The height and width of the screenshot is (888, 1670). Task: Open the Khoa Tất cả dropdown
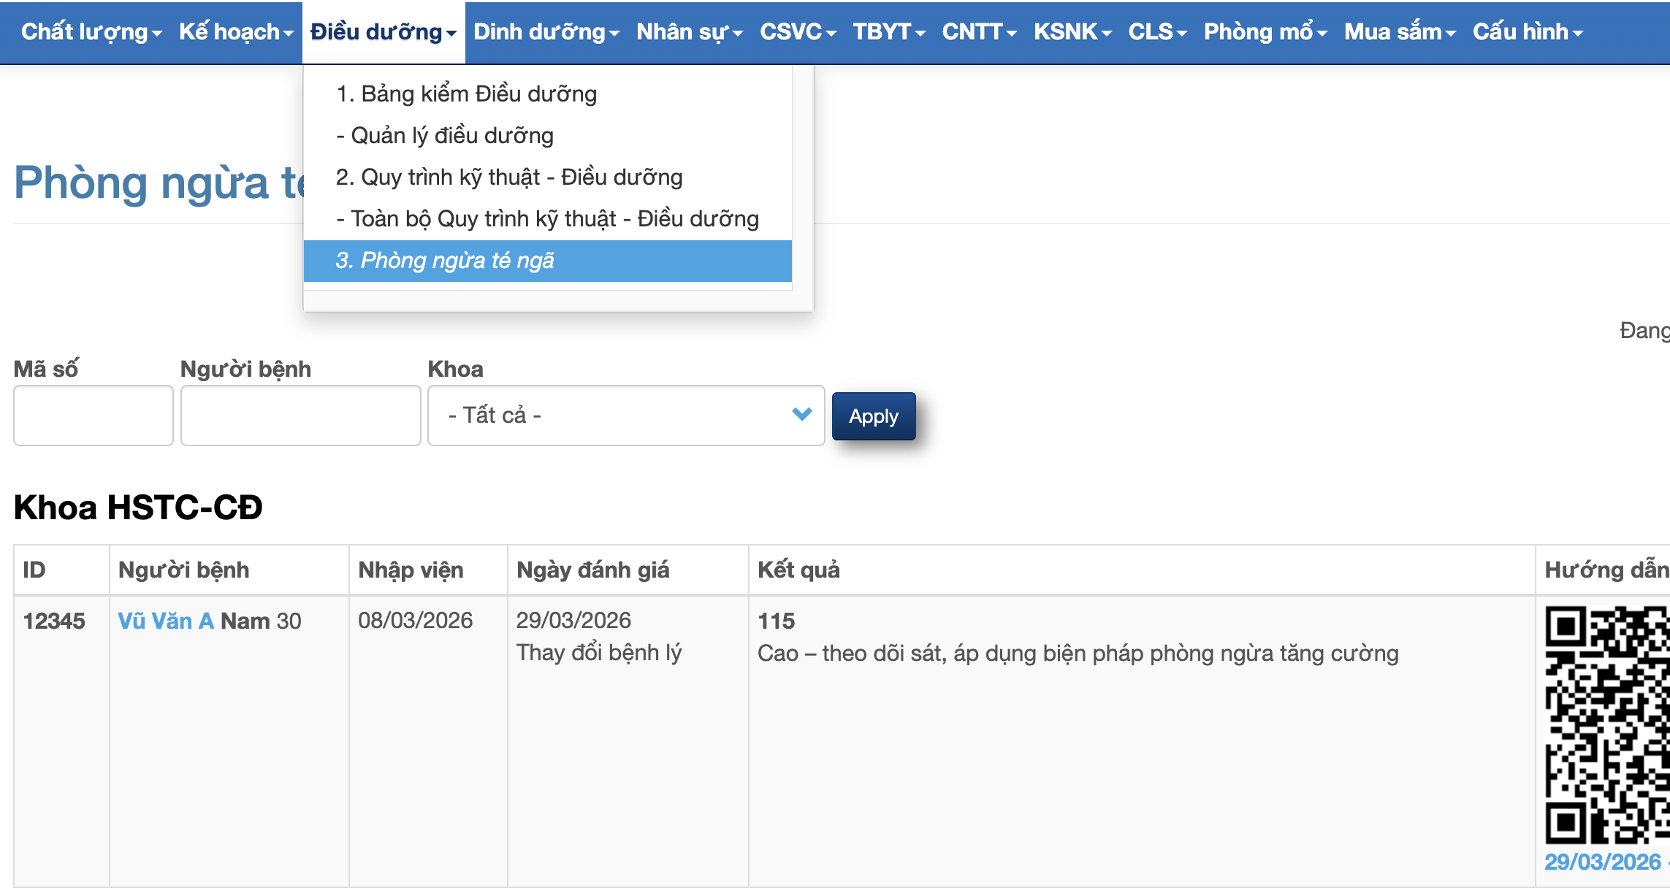[x=625, y=416]
